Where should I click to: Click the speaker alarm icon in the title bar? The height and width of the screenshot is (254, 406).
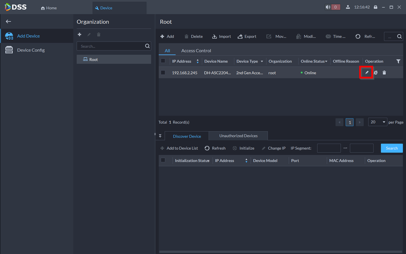pyautogui.click(x=328, y=7)
